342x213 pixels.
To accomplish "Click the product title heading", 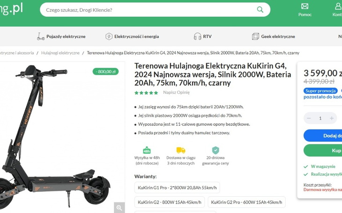I will coord(213,74).
